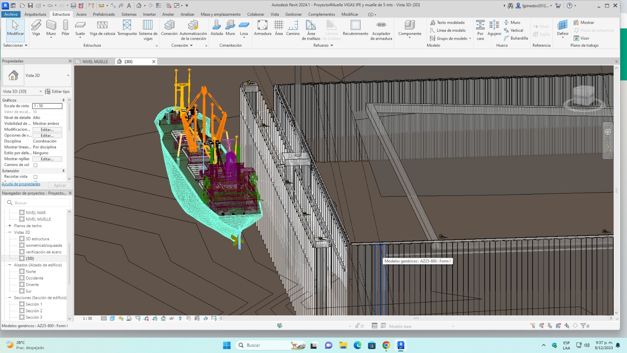This screenshot has width=627, height=353.
Task: Open the Escala de vista dropdown
Action: coord(47,106)
